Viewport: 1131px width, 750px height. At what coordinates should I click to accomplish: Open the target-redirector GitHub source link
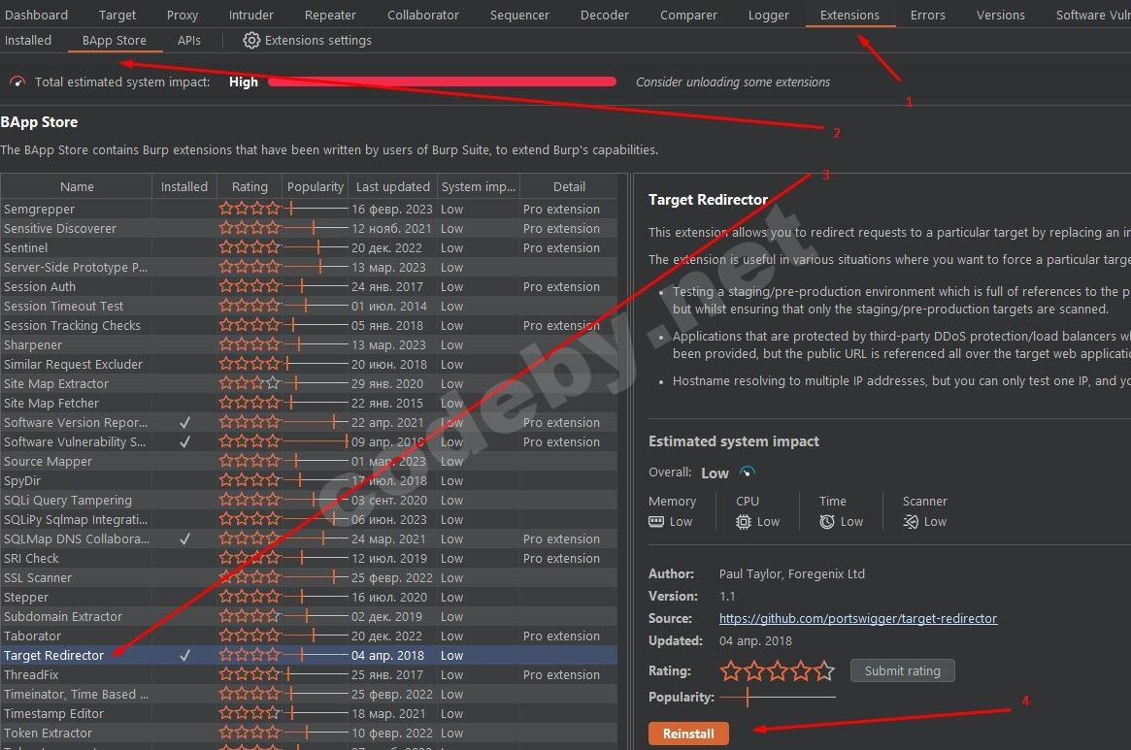point(858,618)
